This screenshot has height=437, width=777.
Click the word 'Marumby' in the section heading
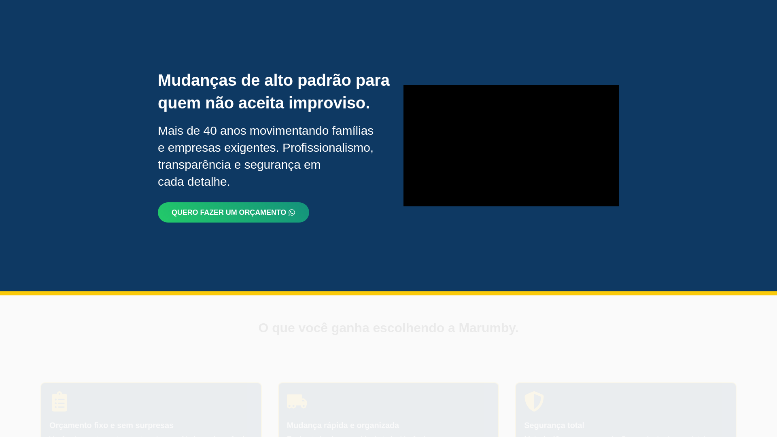click(486, 328)
